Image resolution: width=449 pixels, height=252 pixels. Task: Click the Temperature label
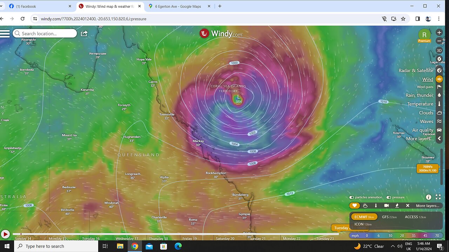coord(420,104)
